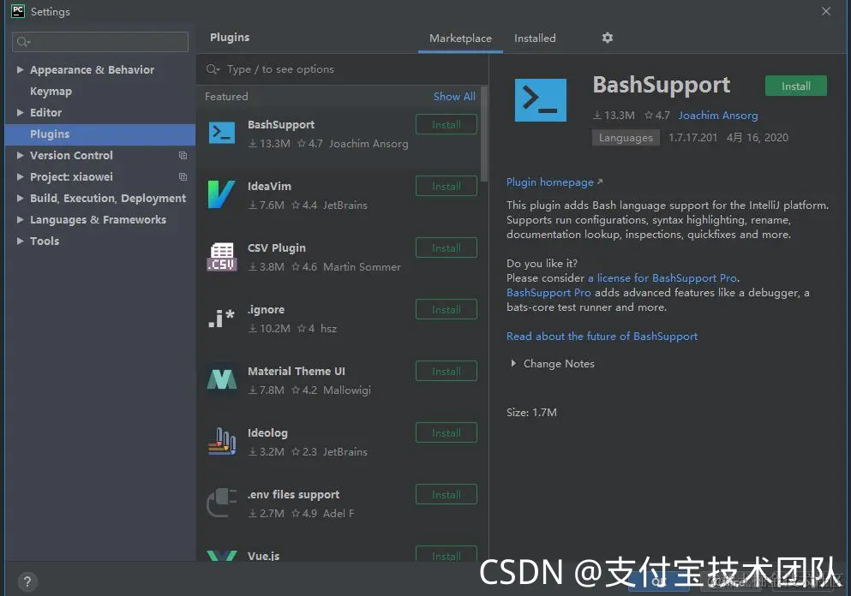Expand the Project: xiaowei node
Viewport: 851px width, 596px height.
click(20, 176)
